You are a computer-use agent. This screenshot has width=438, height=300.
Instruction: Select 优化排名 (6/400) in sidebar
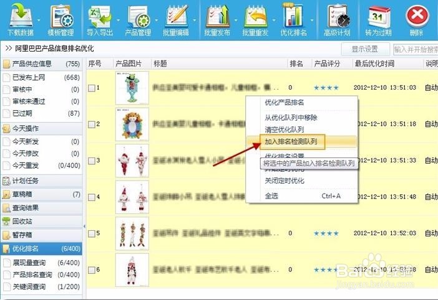[41, 249]
